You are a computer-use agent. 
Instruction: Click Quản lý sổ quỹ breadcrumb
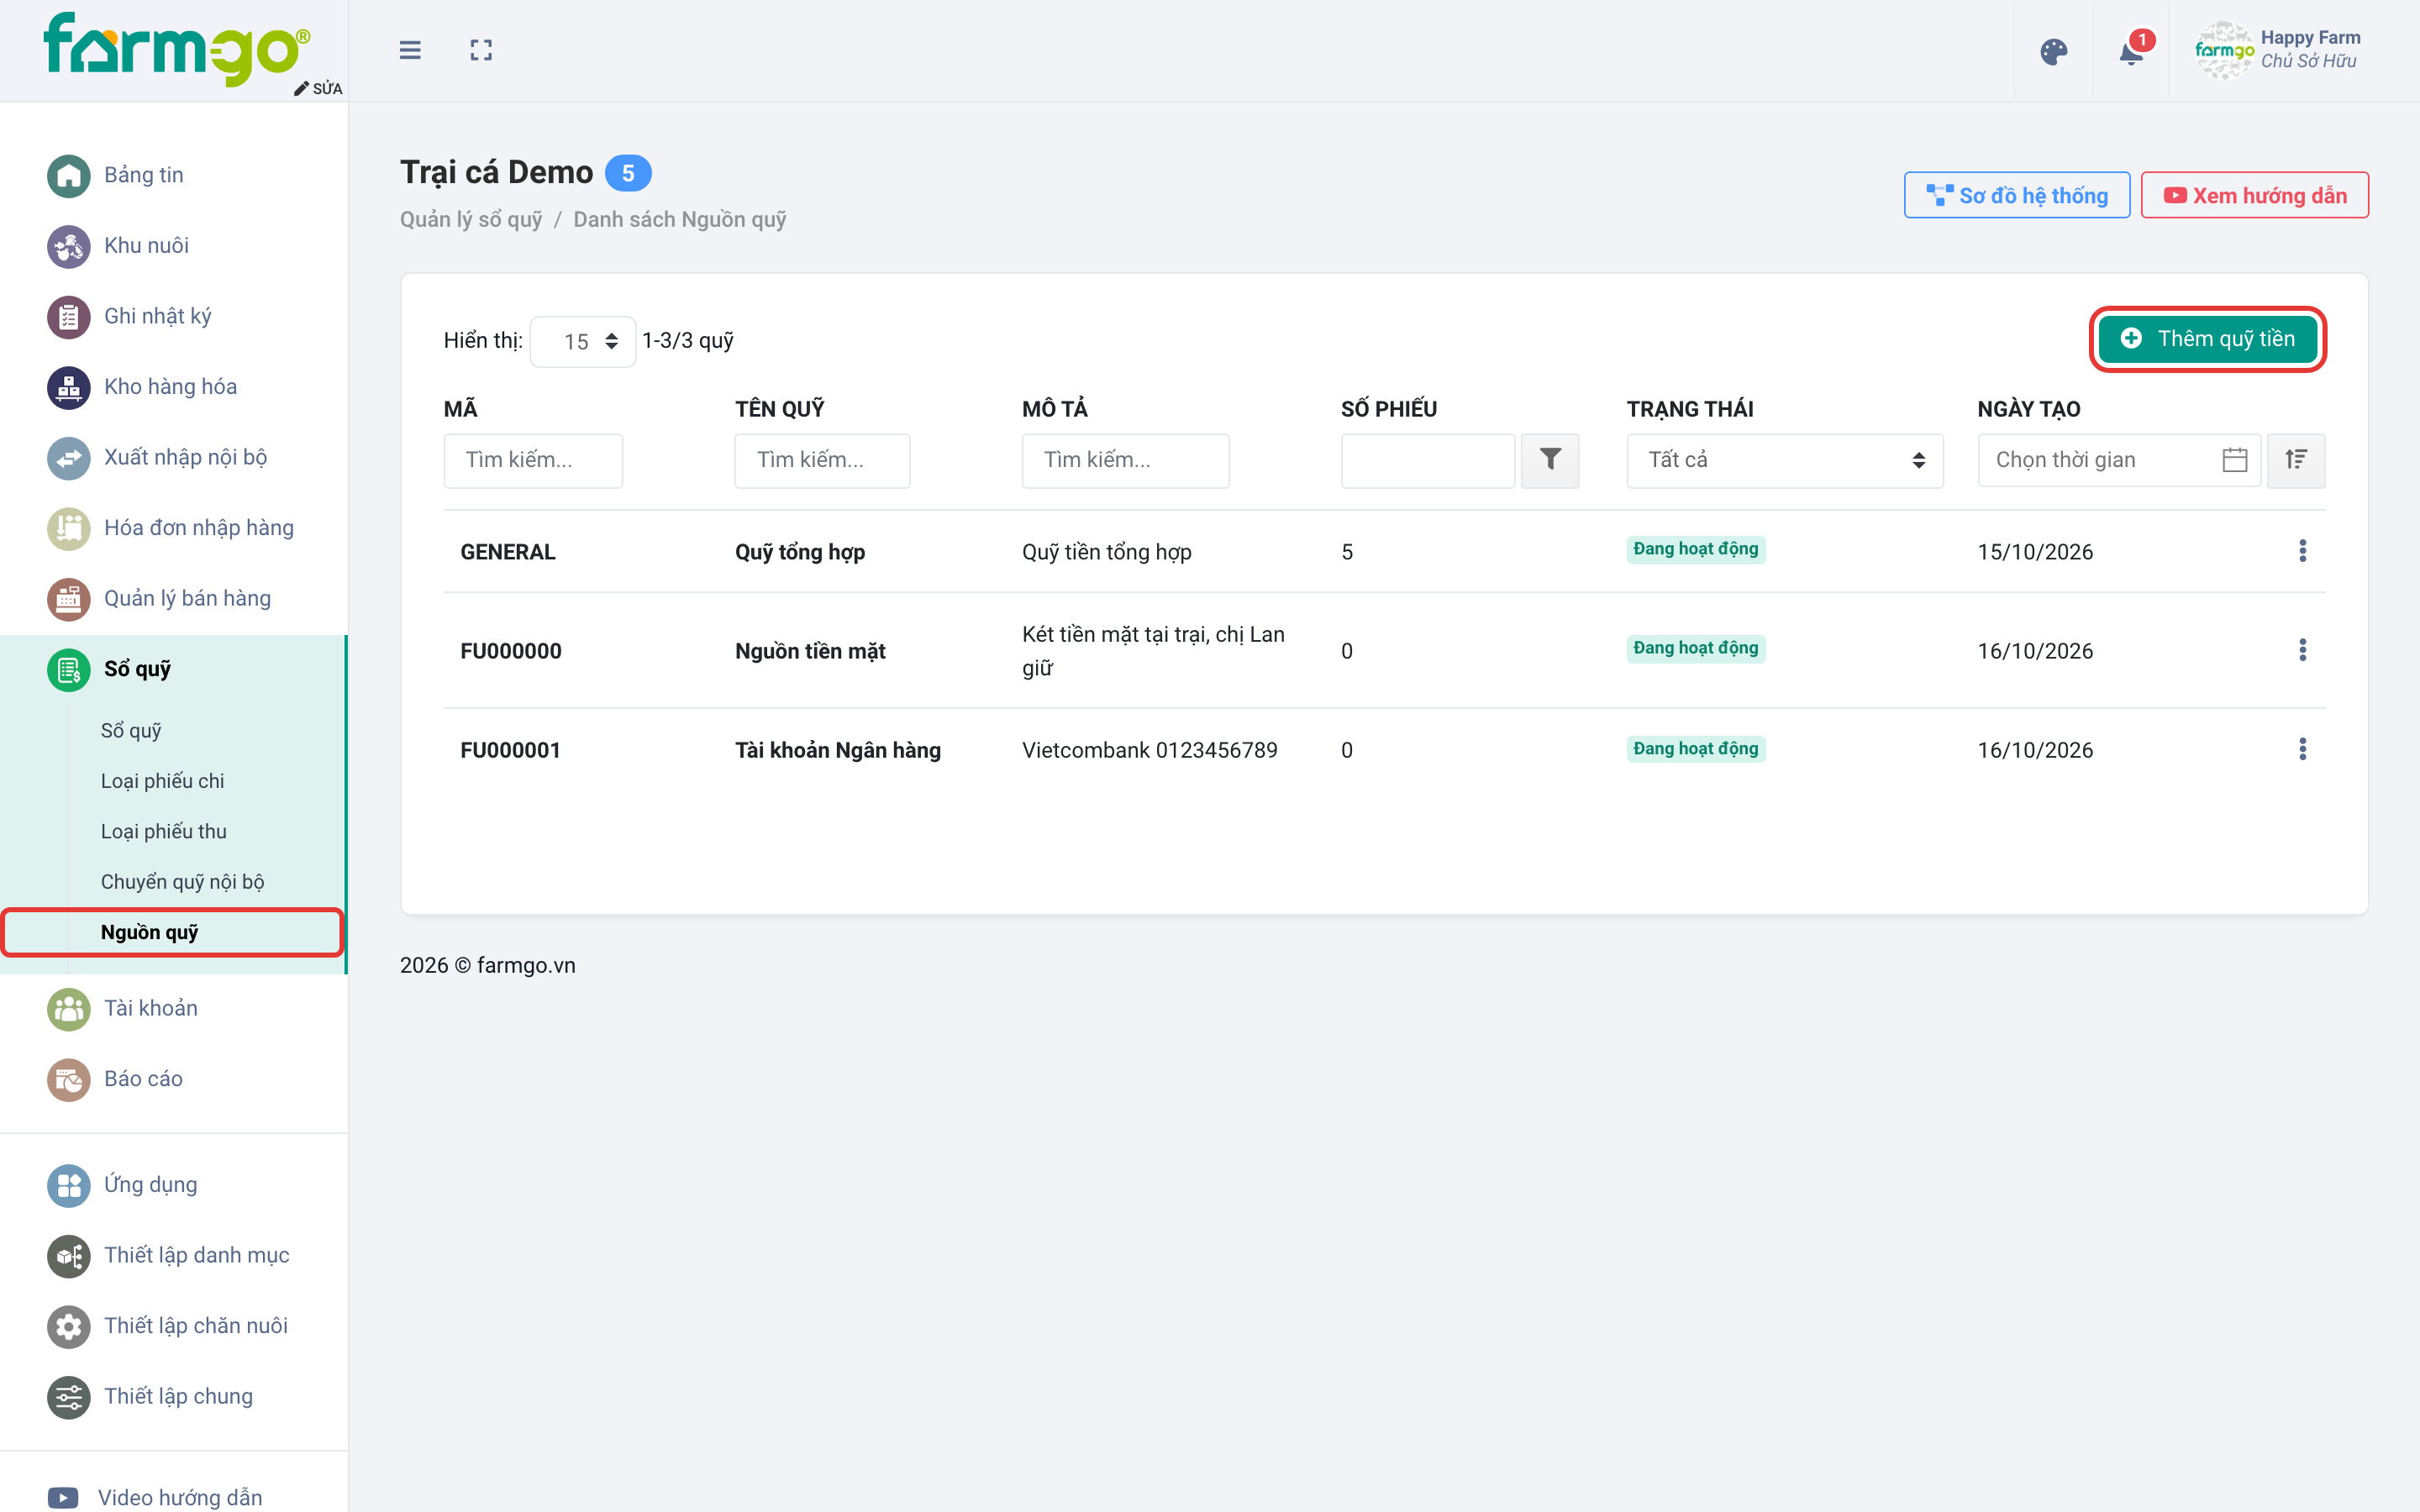coord(471,219)
